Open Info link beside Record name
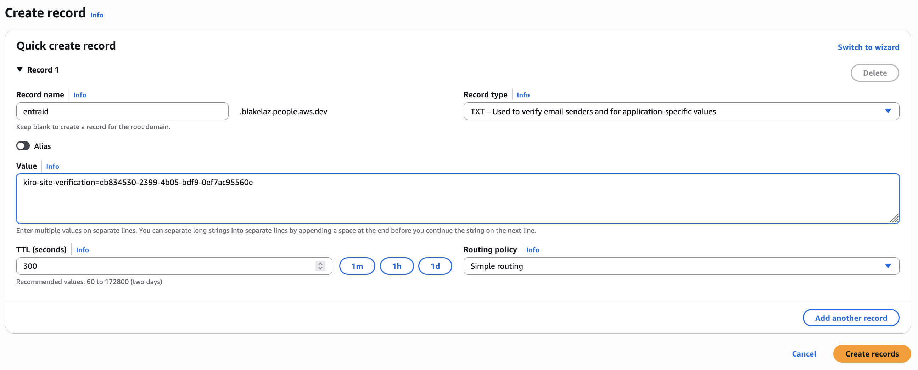The height and width of the screenshot is (370, 918). tap(79, 95)
